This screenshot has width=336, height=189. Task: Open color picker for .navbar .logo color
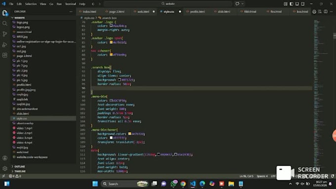coord(111,26)
